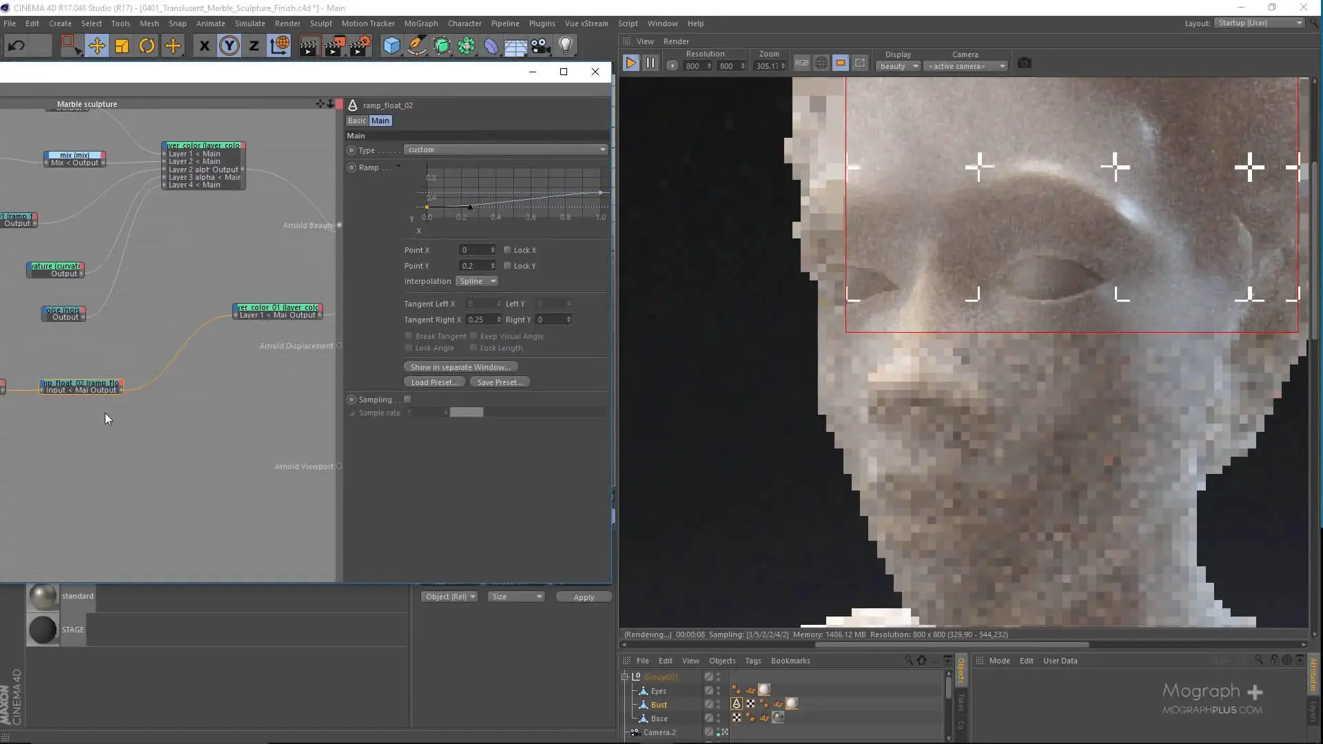Click Render to Picture Viewer icon
This screenshot has width=1323, height=744.
pos(335,46)
